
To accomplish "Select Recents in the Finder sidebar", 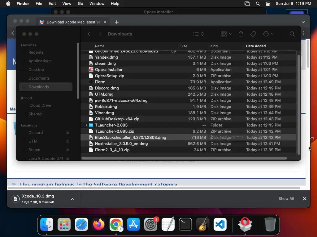I will click(x=36, y=52).
